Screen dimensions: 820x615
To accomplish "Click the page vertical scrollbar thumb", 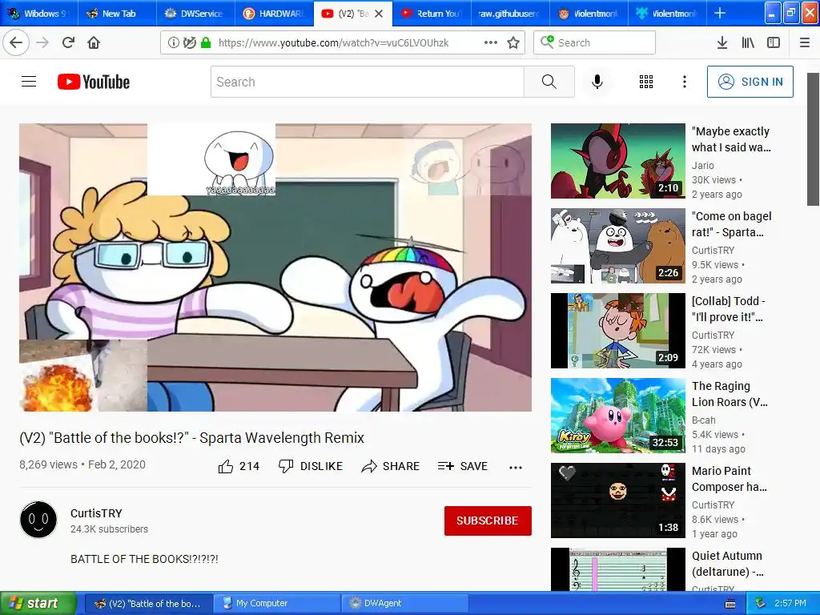I will 814,139.
